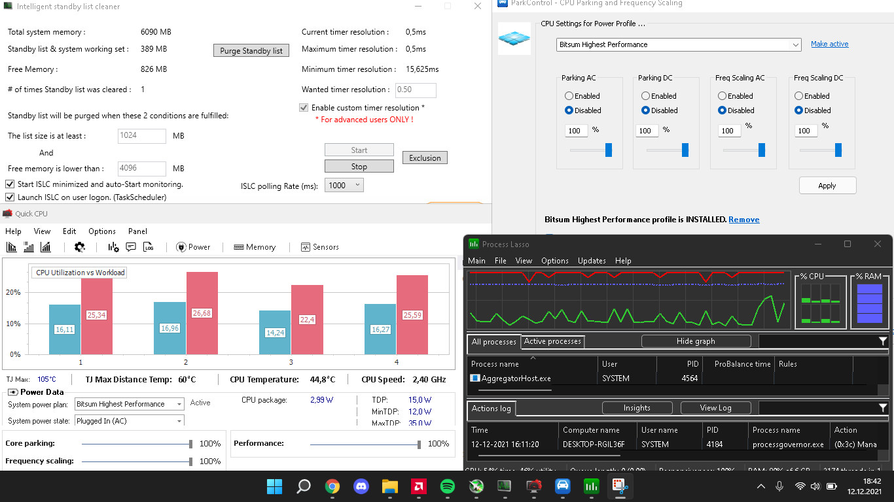
Task: Toggle Launch ISLC on user logon checkbox
Action: click(x=10, y=197)
